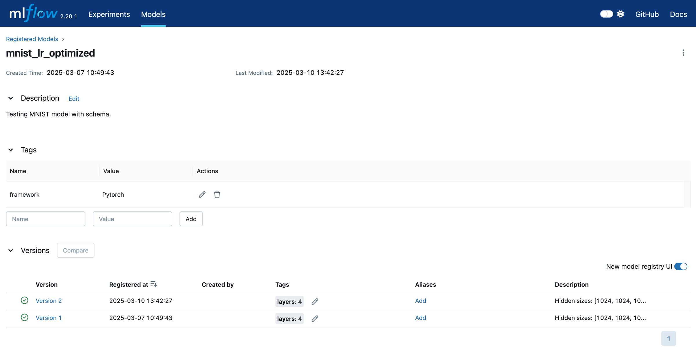
Task: Open the Version 2 details page
Action: coord(48,301)
